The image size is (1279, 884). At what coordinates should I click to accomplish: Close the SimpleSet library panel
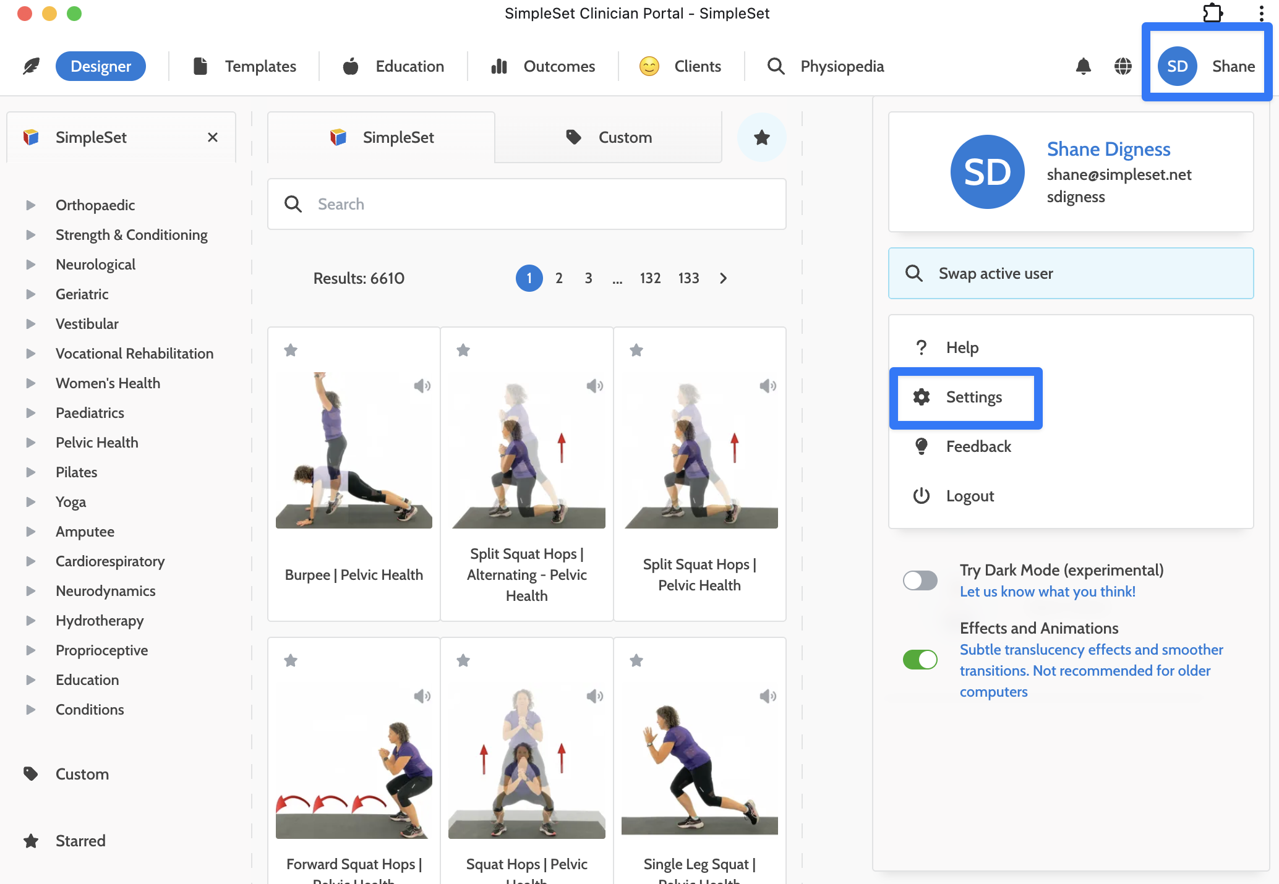212,137
